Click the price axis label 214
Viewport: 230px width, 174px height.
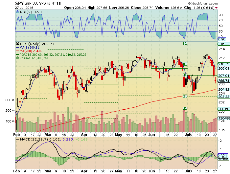click(x=222, y=49)
